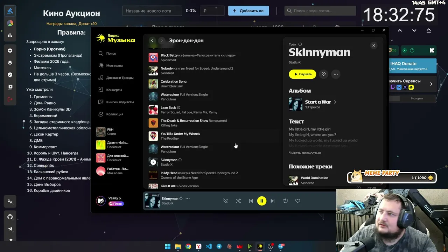Image resolution: width=448 pixels, height=252 pixels.
Task: Open track options dots in the player bar
Action: (188, 198)
